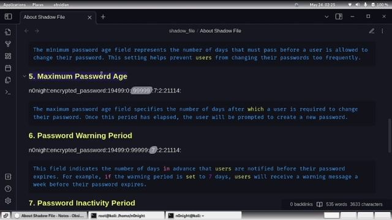This screenshot has width=392, height=220.
Task: Switch to n0night@kali terminal taskbar window
Action: (x=203, y=216)
